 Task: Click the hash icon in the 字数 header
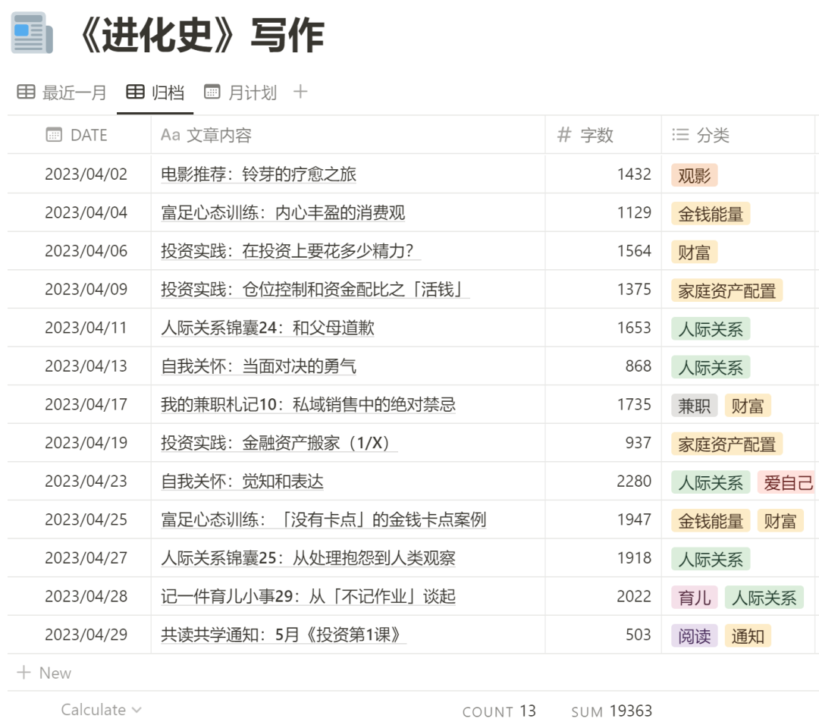564,135
